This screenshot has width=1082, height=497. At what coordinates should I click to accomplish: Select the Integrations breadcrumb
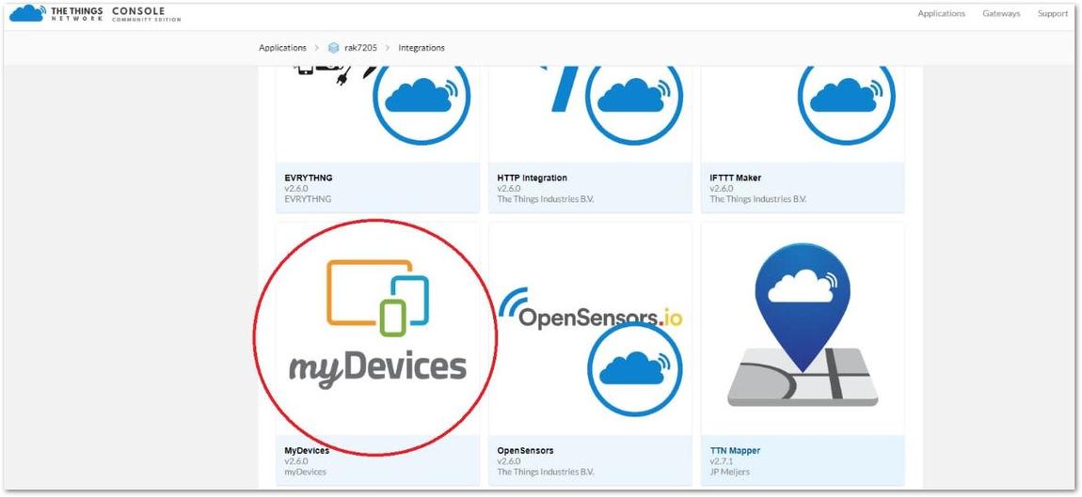coord(422,48)
